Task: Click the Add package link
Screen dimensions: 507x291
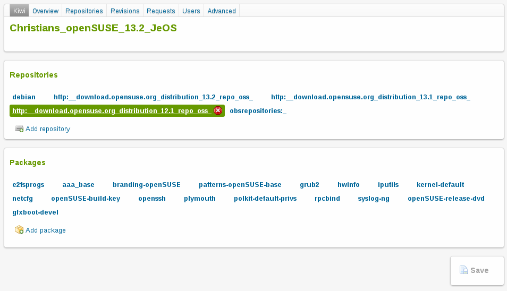Action: tap(46, 230)
